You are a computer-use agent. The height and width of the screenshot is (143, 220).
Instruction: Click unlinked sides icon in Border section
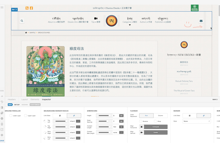pyautogui.click(x=189, y=116)
